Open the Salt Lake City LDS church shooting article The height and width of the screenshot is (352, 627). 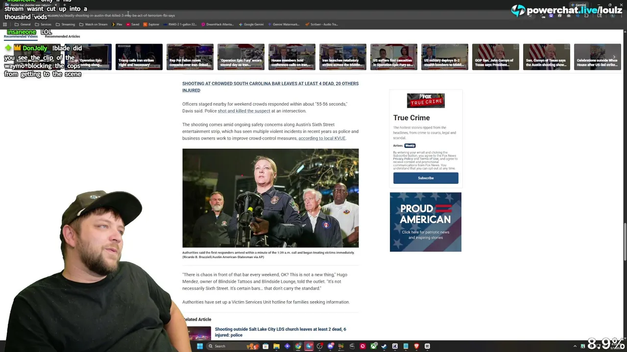point(280,332)
